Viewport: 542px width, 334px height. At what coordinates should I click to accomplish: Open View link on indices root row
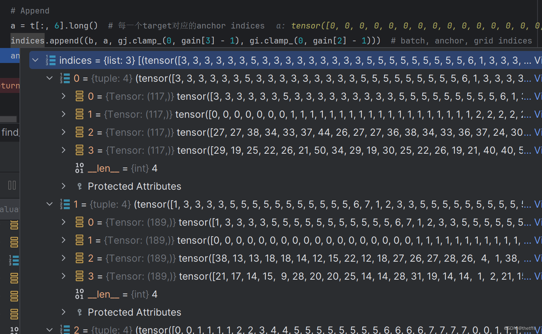tap(538, 60)
